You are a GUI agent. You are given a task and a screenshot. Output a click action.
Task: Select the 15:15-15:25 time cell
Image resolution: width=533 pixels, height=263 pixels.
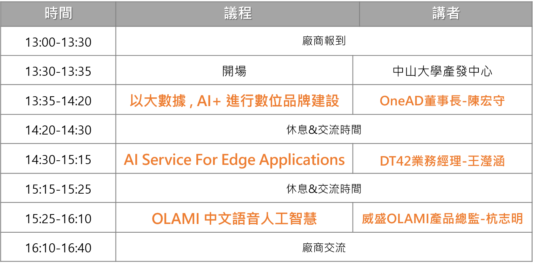(x=58, y=189)
